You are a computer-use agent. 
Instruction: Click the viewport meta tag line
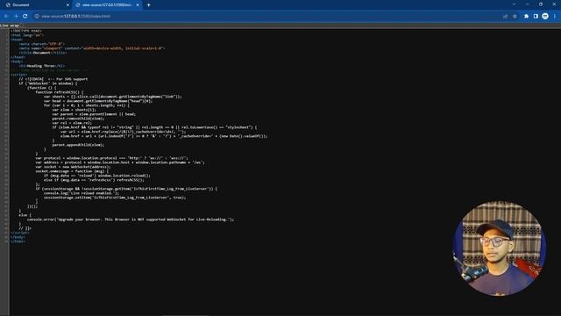tap(92, 48)
